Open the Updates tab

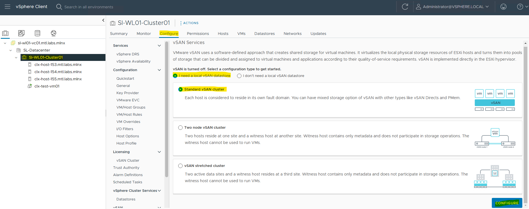coord(318,33)
